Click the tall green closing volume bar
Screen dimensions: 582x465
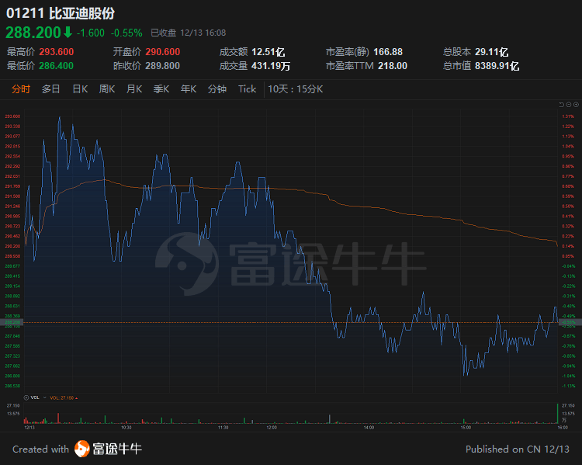(557, 413)
